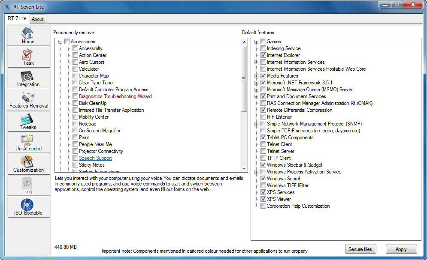Uncheck Tablet PC Components feature
Image resolution: width=427 pixels, height=260 pixels.
tap(263, 137)
